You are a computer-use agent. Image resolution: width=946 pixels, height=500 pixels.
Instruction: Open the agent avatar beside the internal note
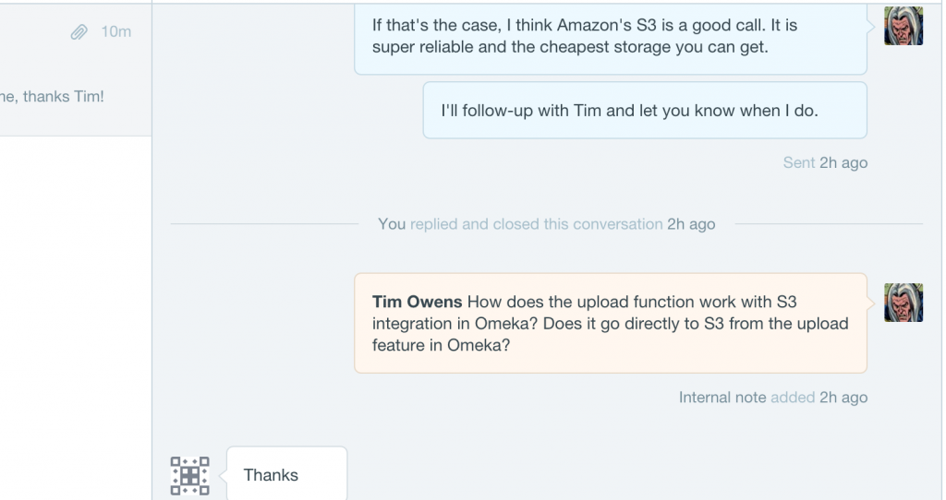point(904,303)
